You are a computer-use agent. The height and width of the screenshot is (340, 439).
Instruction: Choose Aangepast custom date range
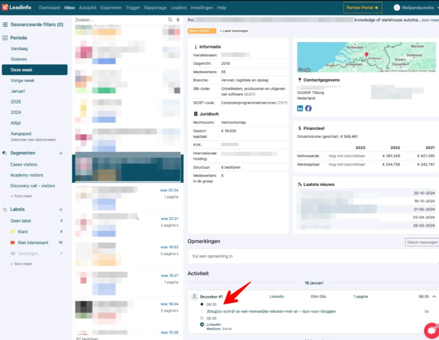(21, 134)
